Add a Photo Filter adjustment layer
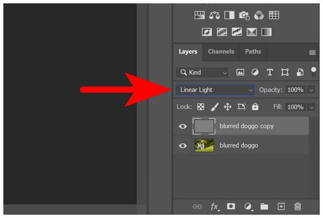Viewport: 323px width, 218px height. 244,16
